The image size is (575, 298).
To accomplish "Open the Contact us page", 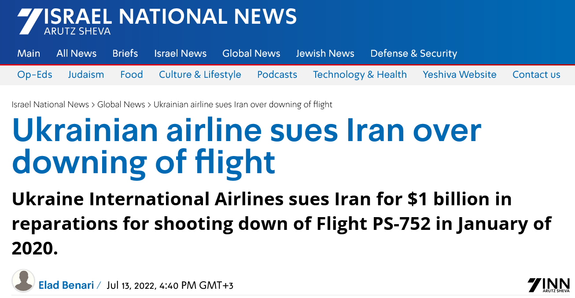I will [x=536, y=75].
